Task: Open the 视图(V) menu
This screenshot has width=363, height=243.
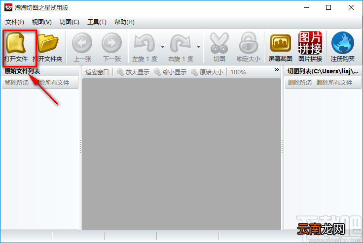Action: click(41, 22)
